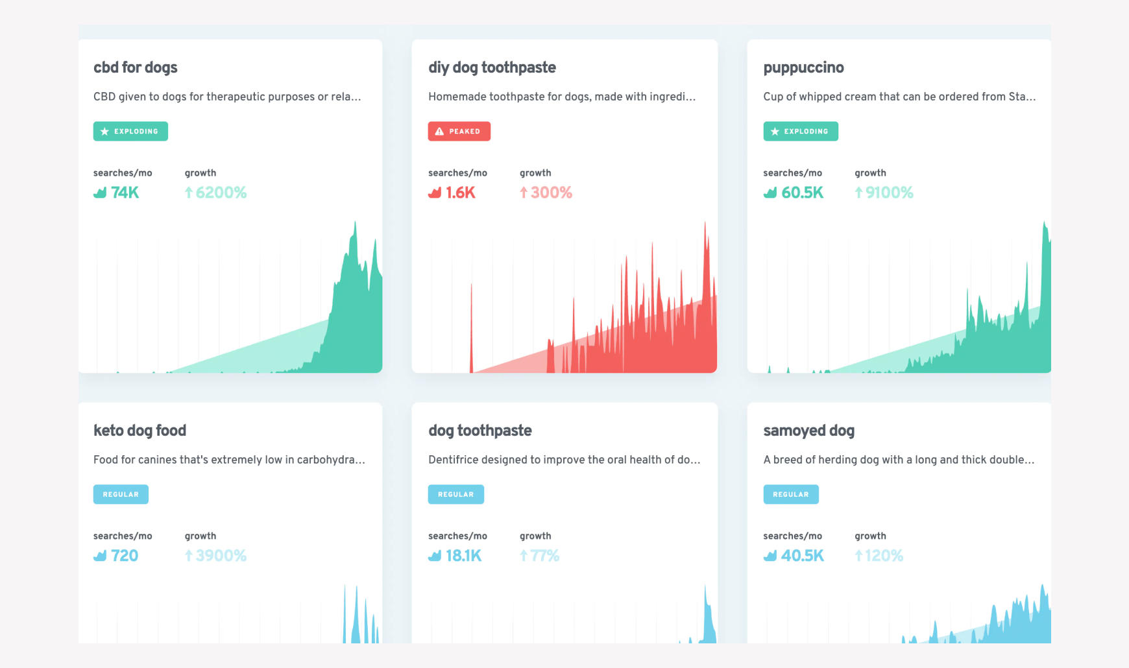
Task: Open the keto dog food title
Action: (x=140, y=431)
